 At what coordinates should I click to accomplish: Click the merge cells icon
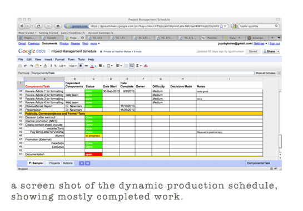(126, 66)
